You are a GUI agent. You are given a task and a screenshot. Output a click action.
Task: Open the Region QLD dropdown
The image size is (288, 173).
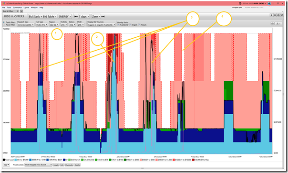pos(54,25)
